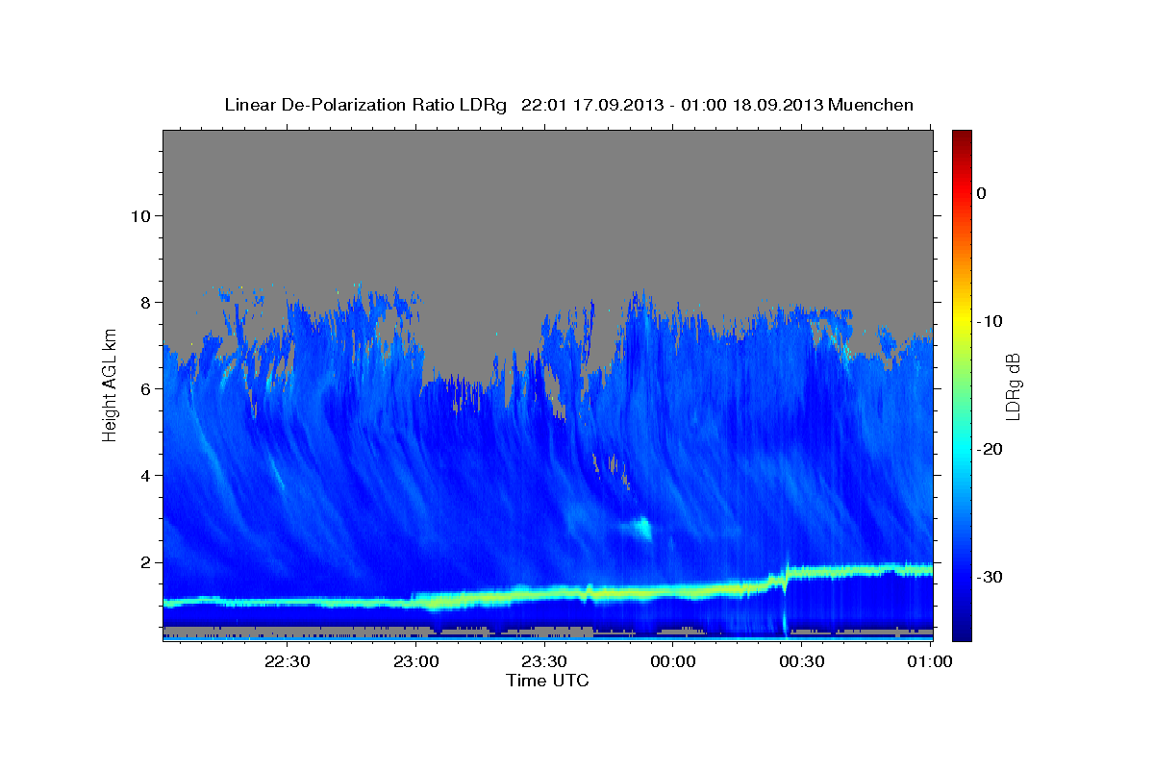This screenshot has height=769, width=1154.
Task: Click the height tick label 2
Action: click(x=144, y=562)
